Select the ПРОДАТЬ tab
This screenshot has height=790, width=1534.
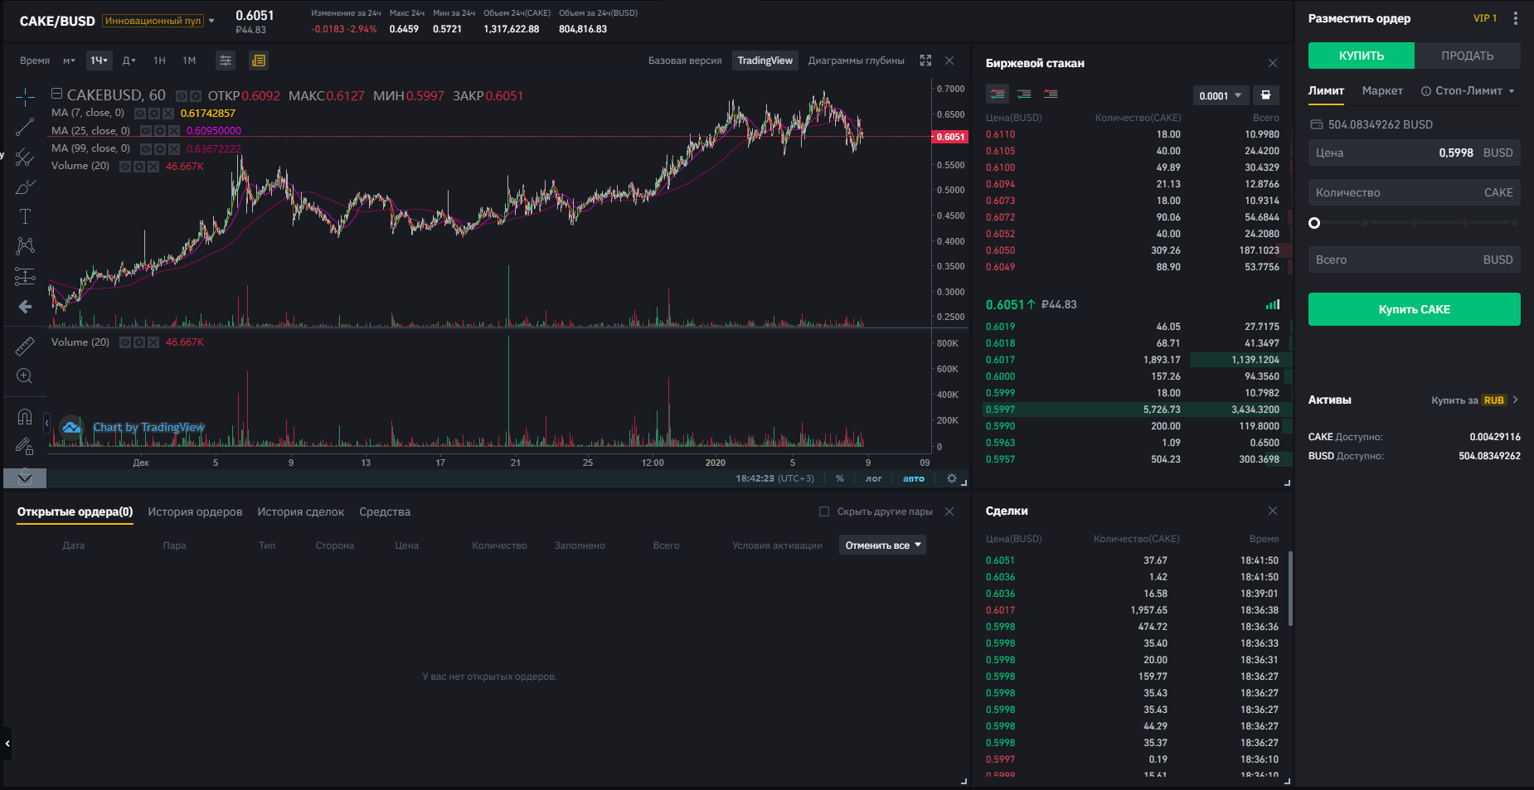pos(1468,56)
